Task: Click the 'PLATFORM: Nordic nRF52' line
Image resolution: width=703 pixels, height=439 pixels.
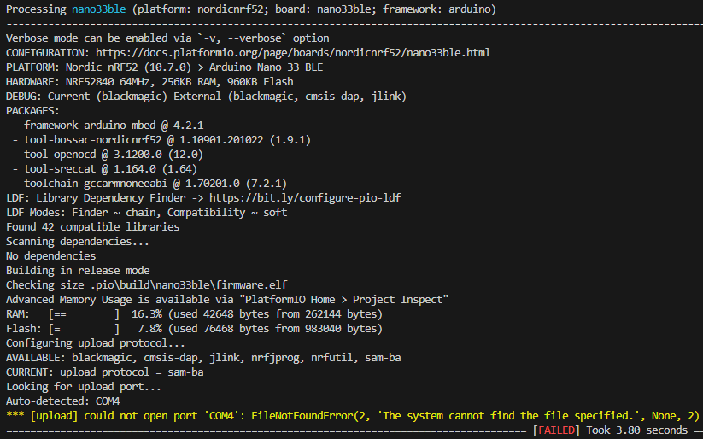Action: tap(164, 67)
